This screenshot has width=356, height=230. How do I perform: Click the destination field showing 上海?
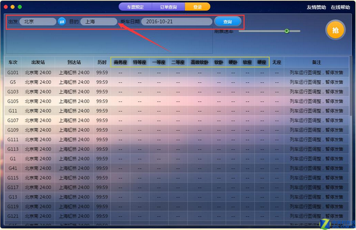click(x=99, y=22)
